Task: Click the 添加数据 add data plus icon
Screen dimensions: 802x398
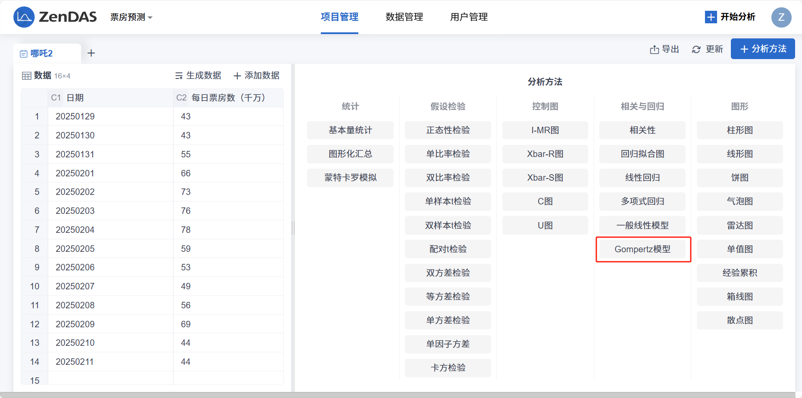Action: click(237, 76)
